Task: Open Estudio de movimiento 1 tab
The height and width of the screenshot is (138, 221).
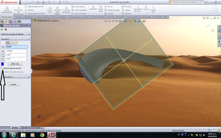Action: point(32,128)
